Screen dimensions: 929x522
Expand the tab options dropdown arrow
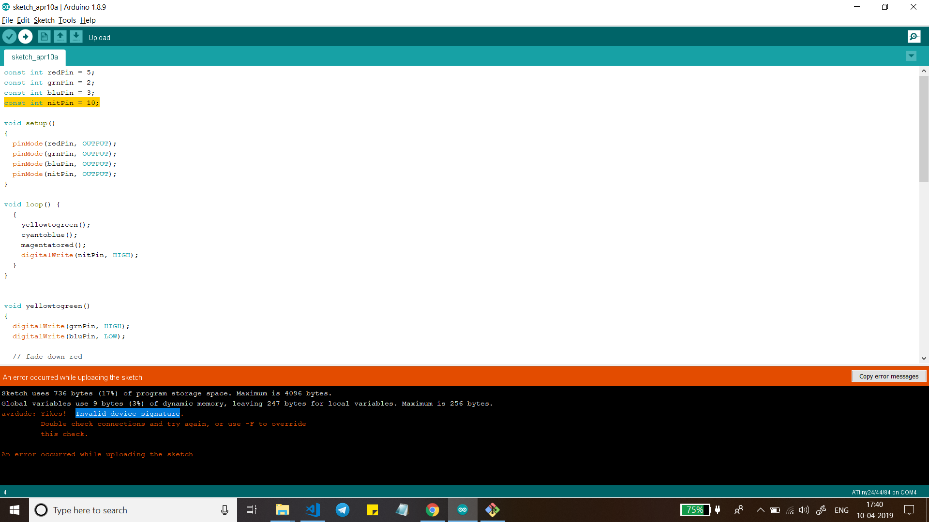[911, 56]
